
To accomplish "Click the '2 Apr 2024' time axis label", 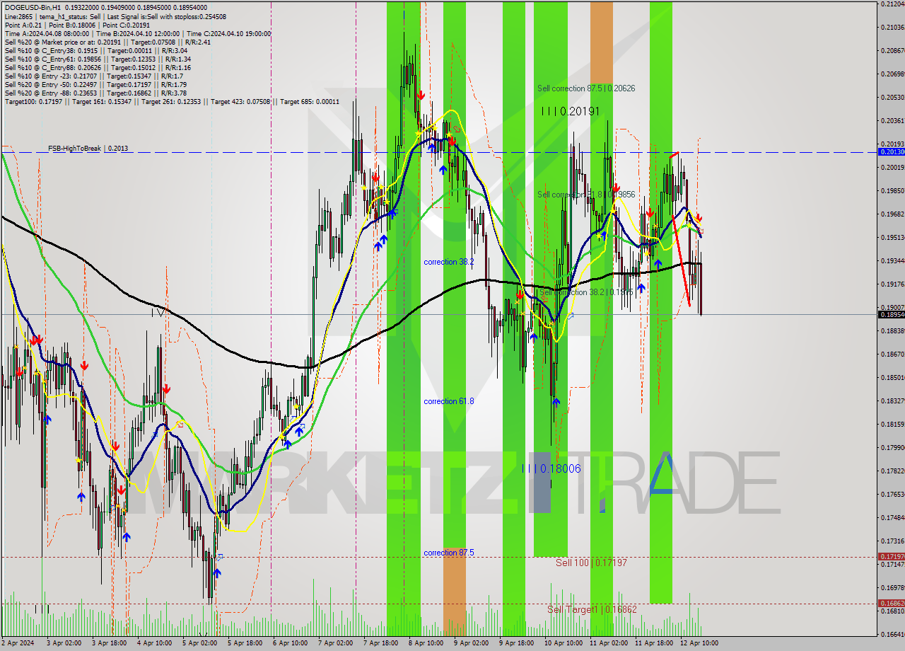I will tap(18, 643).
